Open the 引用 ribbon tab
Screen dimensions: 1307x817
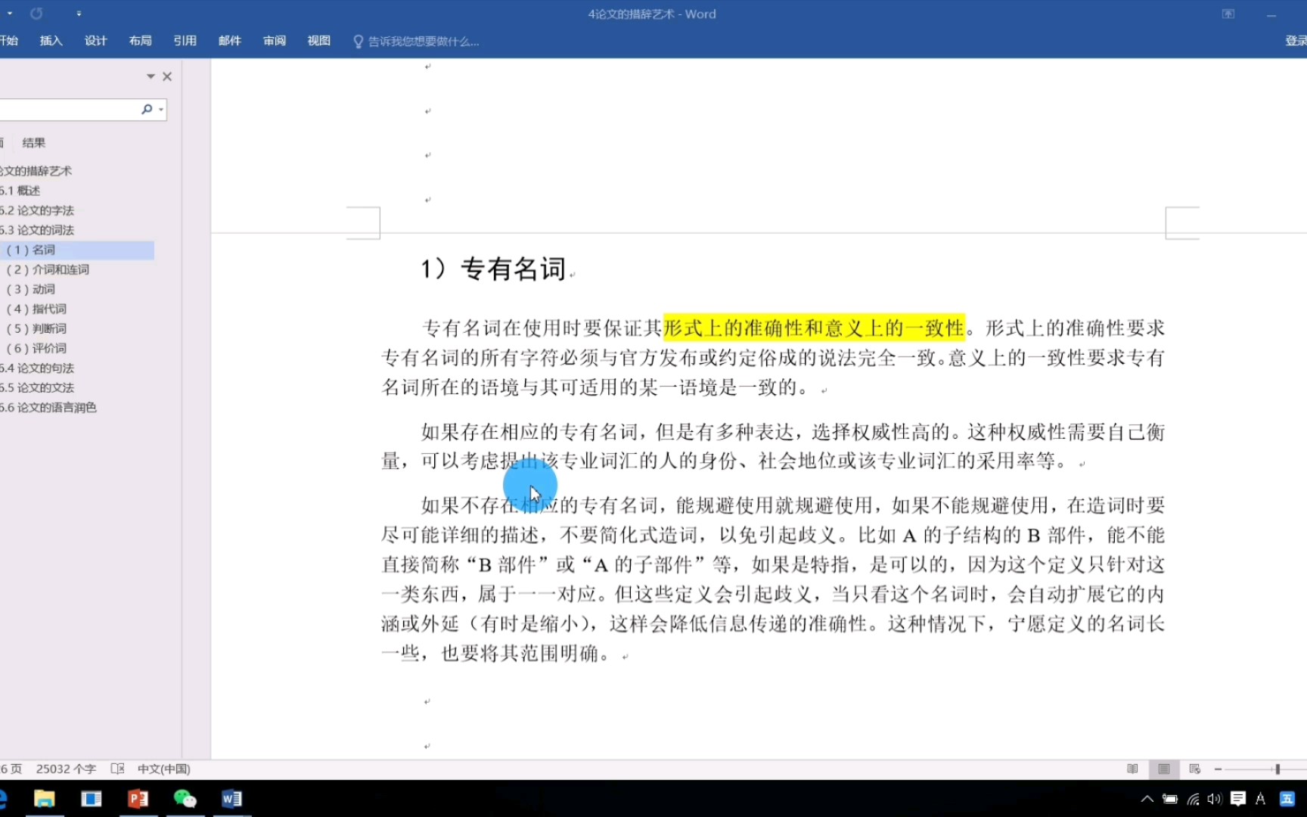tap(185, 41)
